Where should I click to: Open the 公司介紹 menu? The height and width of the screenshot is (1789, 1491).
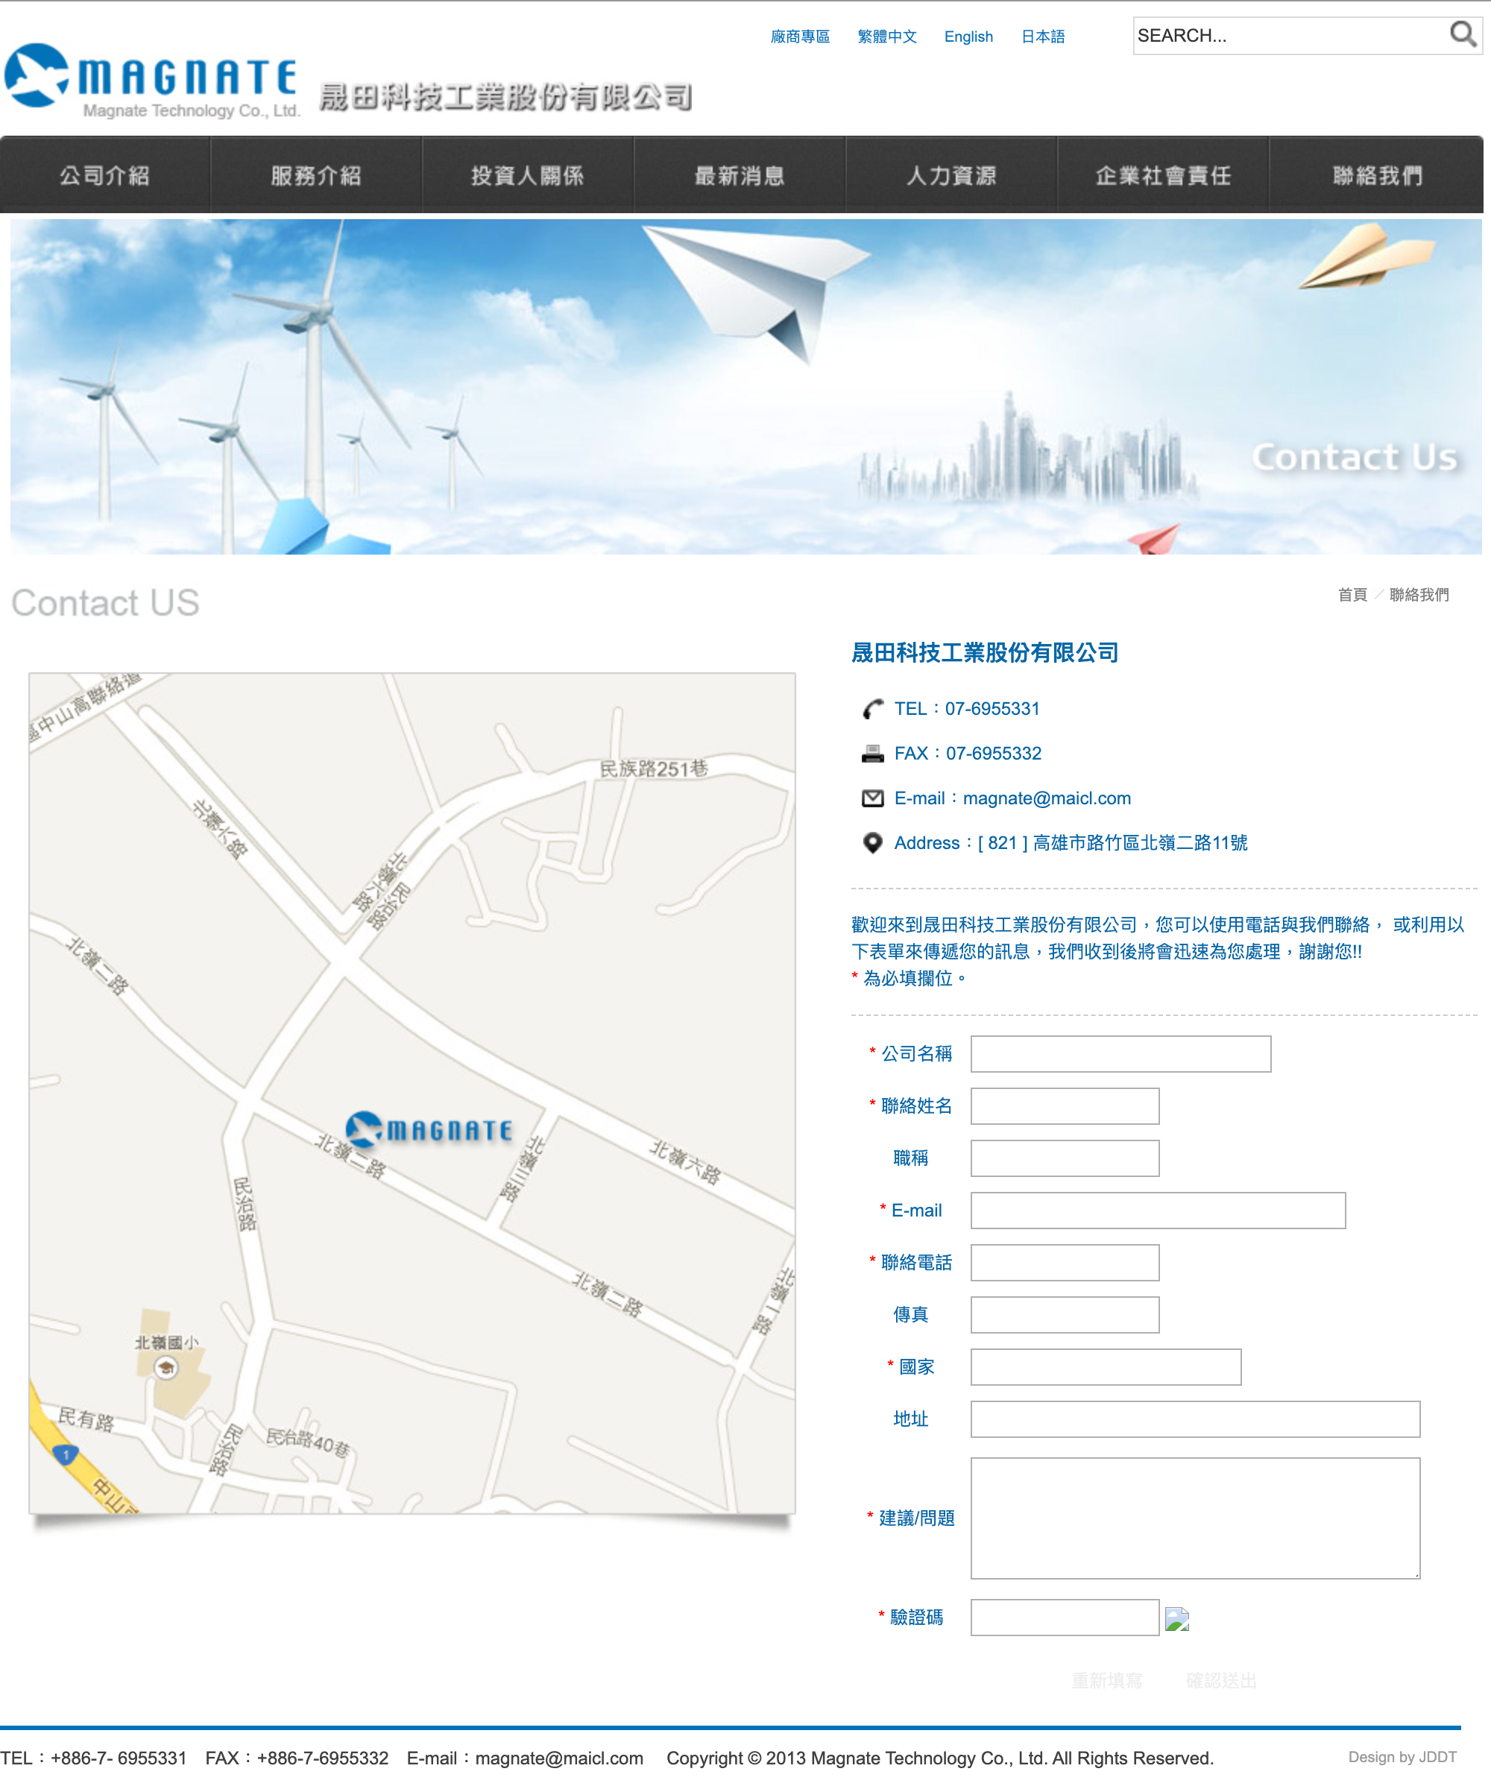pos(105,175)
